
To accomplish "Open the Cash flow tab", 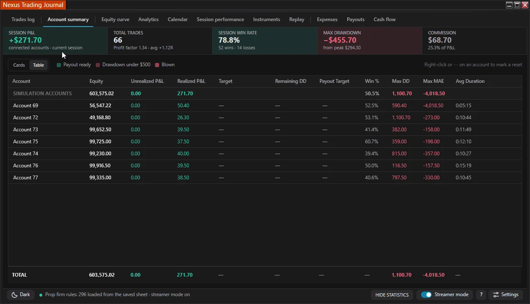I will (x=385, y=19).
